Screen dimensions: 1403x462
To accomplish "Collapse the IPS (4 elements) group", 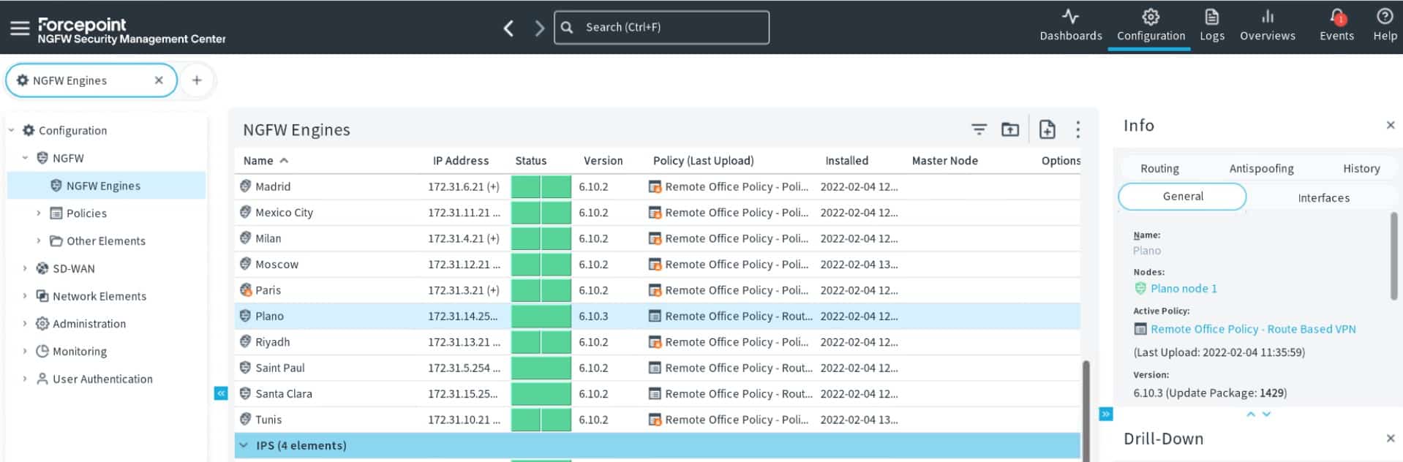I will [x=244, y=445].
